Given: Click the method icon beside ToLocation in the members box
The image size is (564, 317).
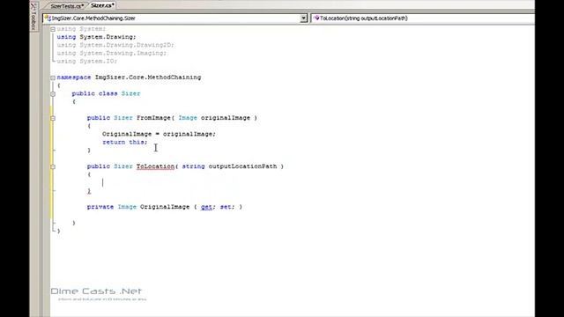Looking at the screenshot, I should click(316, 18).
